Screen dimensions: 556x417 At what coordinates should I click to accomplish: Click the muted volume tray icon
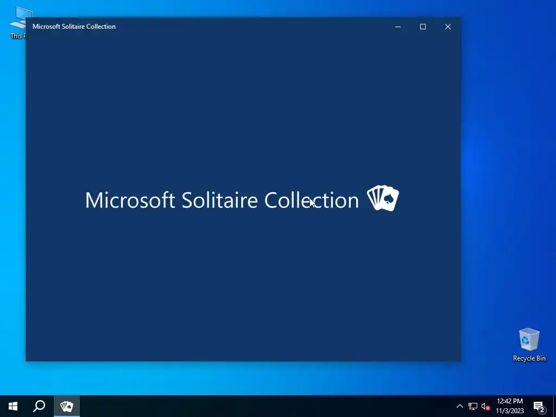point(485,406)
